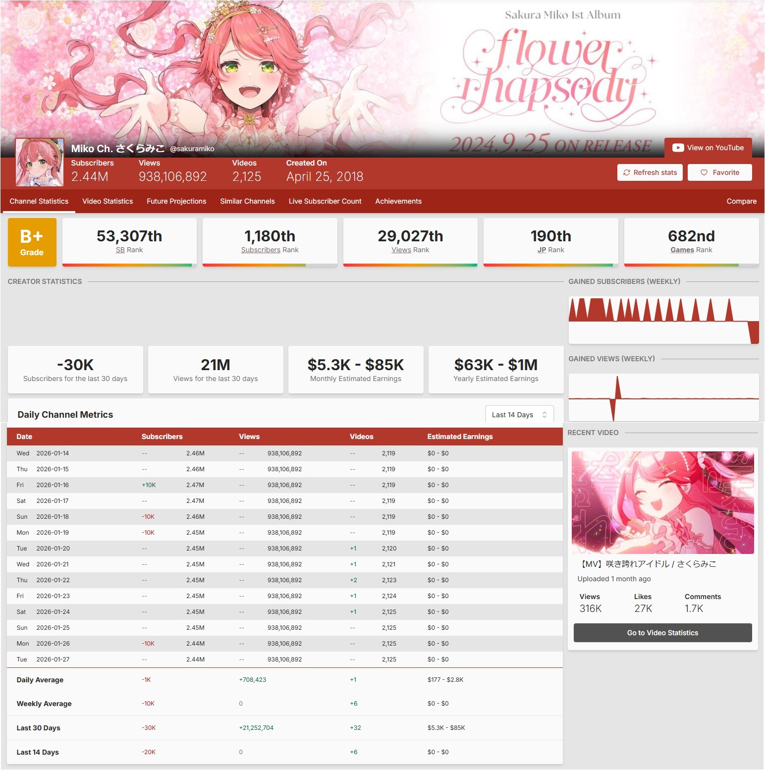The width and height of the screenshot is (765, 770).
Task: Click the +2 videos change on 2026-01-22
Action: tap(353, 580)
